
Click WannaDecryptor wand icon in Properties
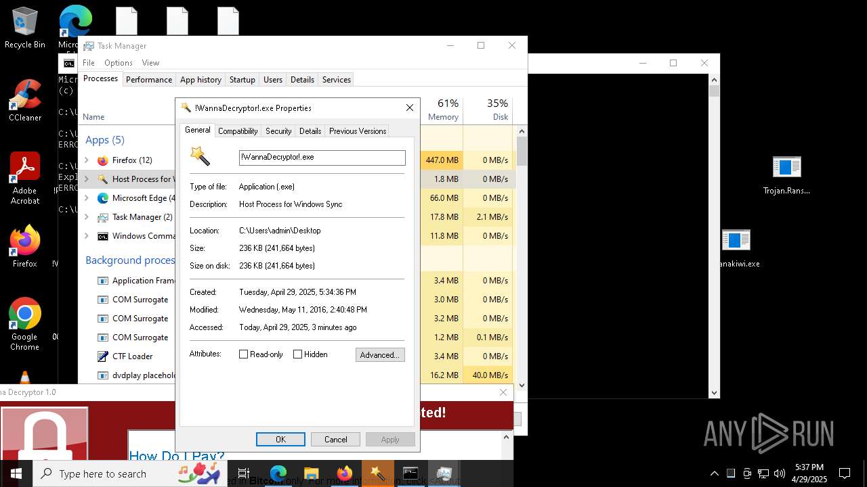click(200, 156)
